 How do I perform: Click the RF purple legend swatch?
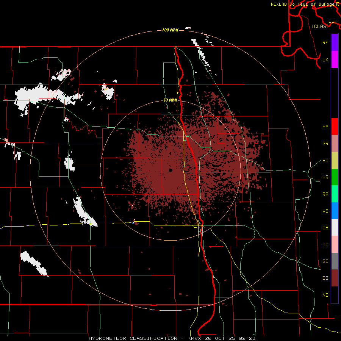point(335,42)
